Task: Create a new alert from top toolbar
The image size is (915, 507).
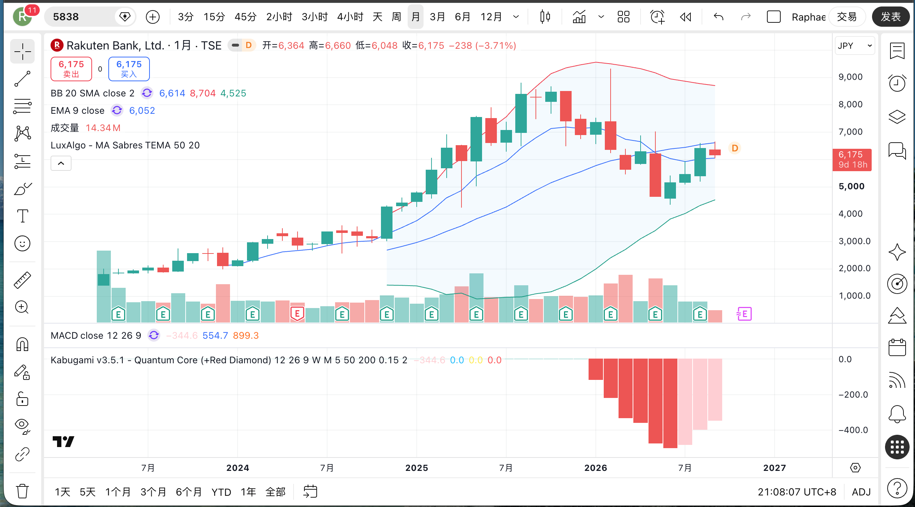Action: click(658, 17)
